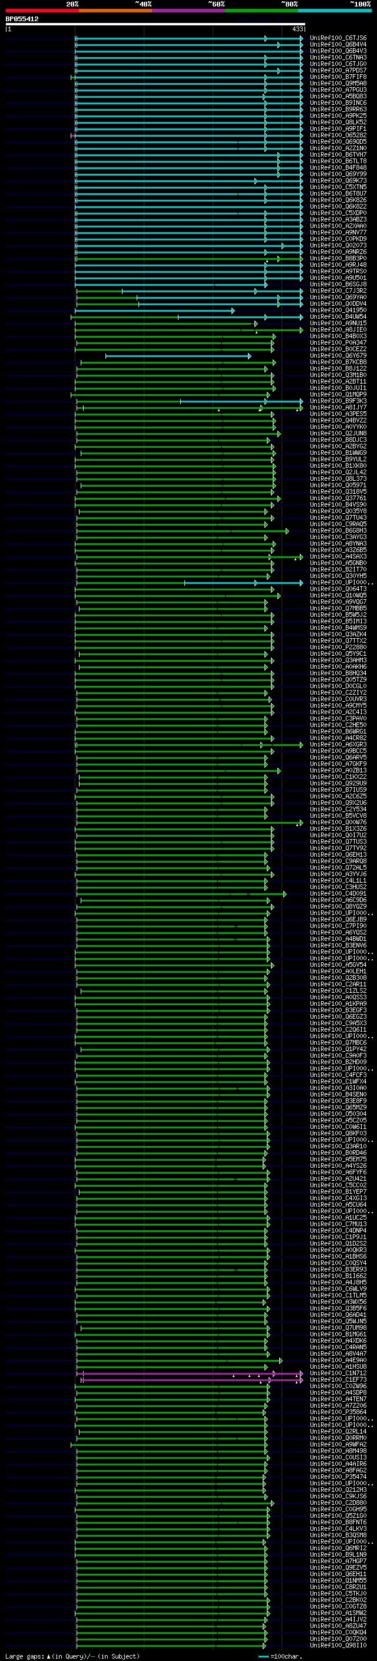Viewport: 377px width, 1661px height.
Task: Click the purple alignment bar for UniRef100_C1N712
Action: (190, 1373)
